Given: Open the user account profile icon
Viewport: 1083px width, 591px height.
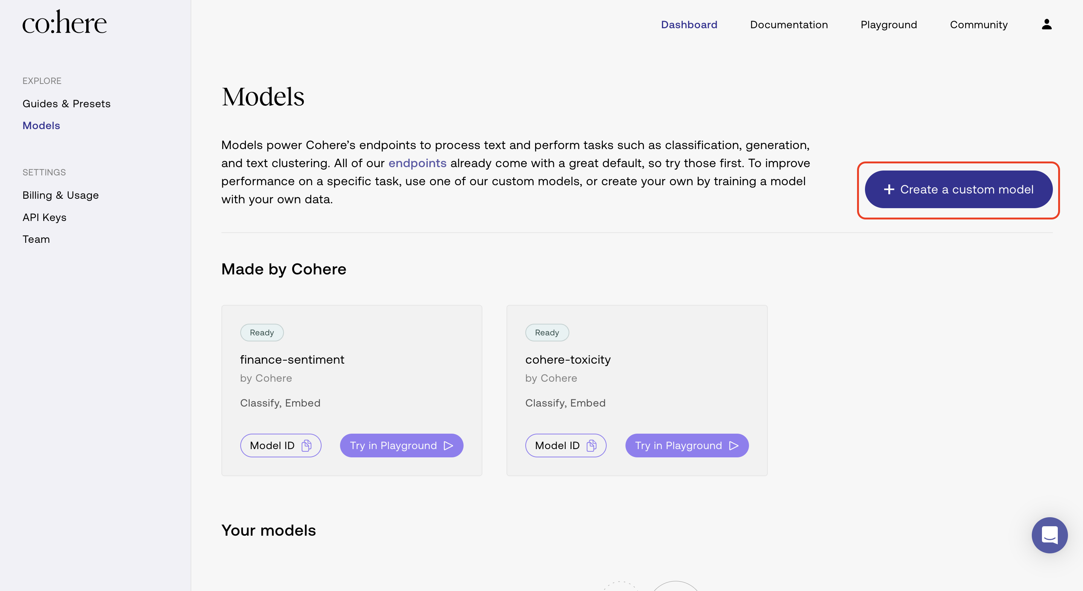Looking at the screenshot, I should click(1046, 24).
